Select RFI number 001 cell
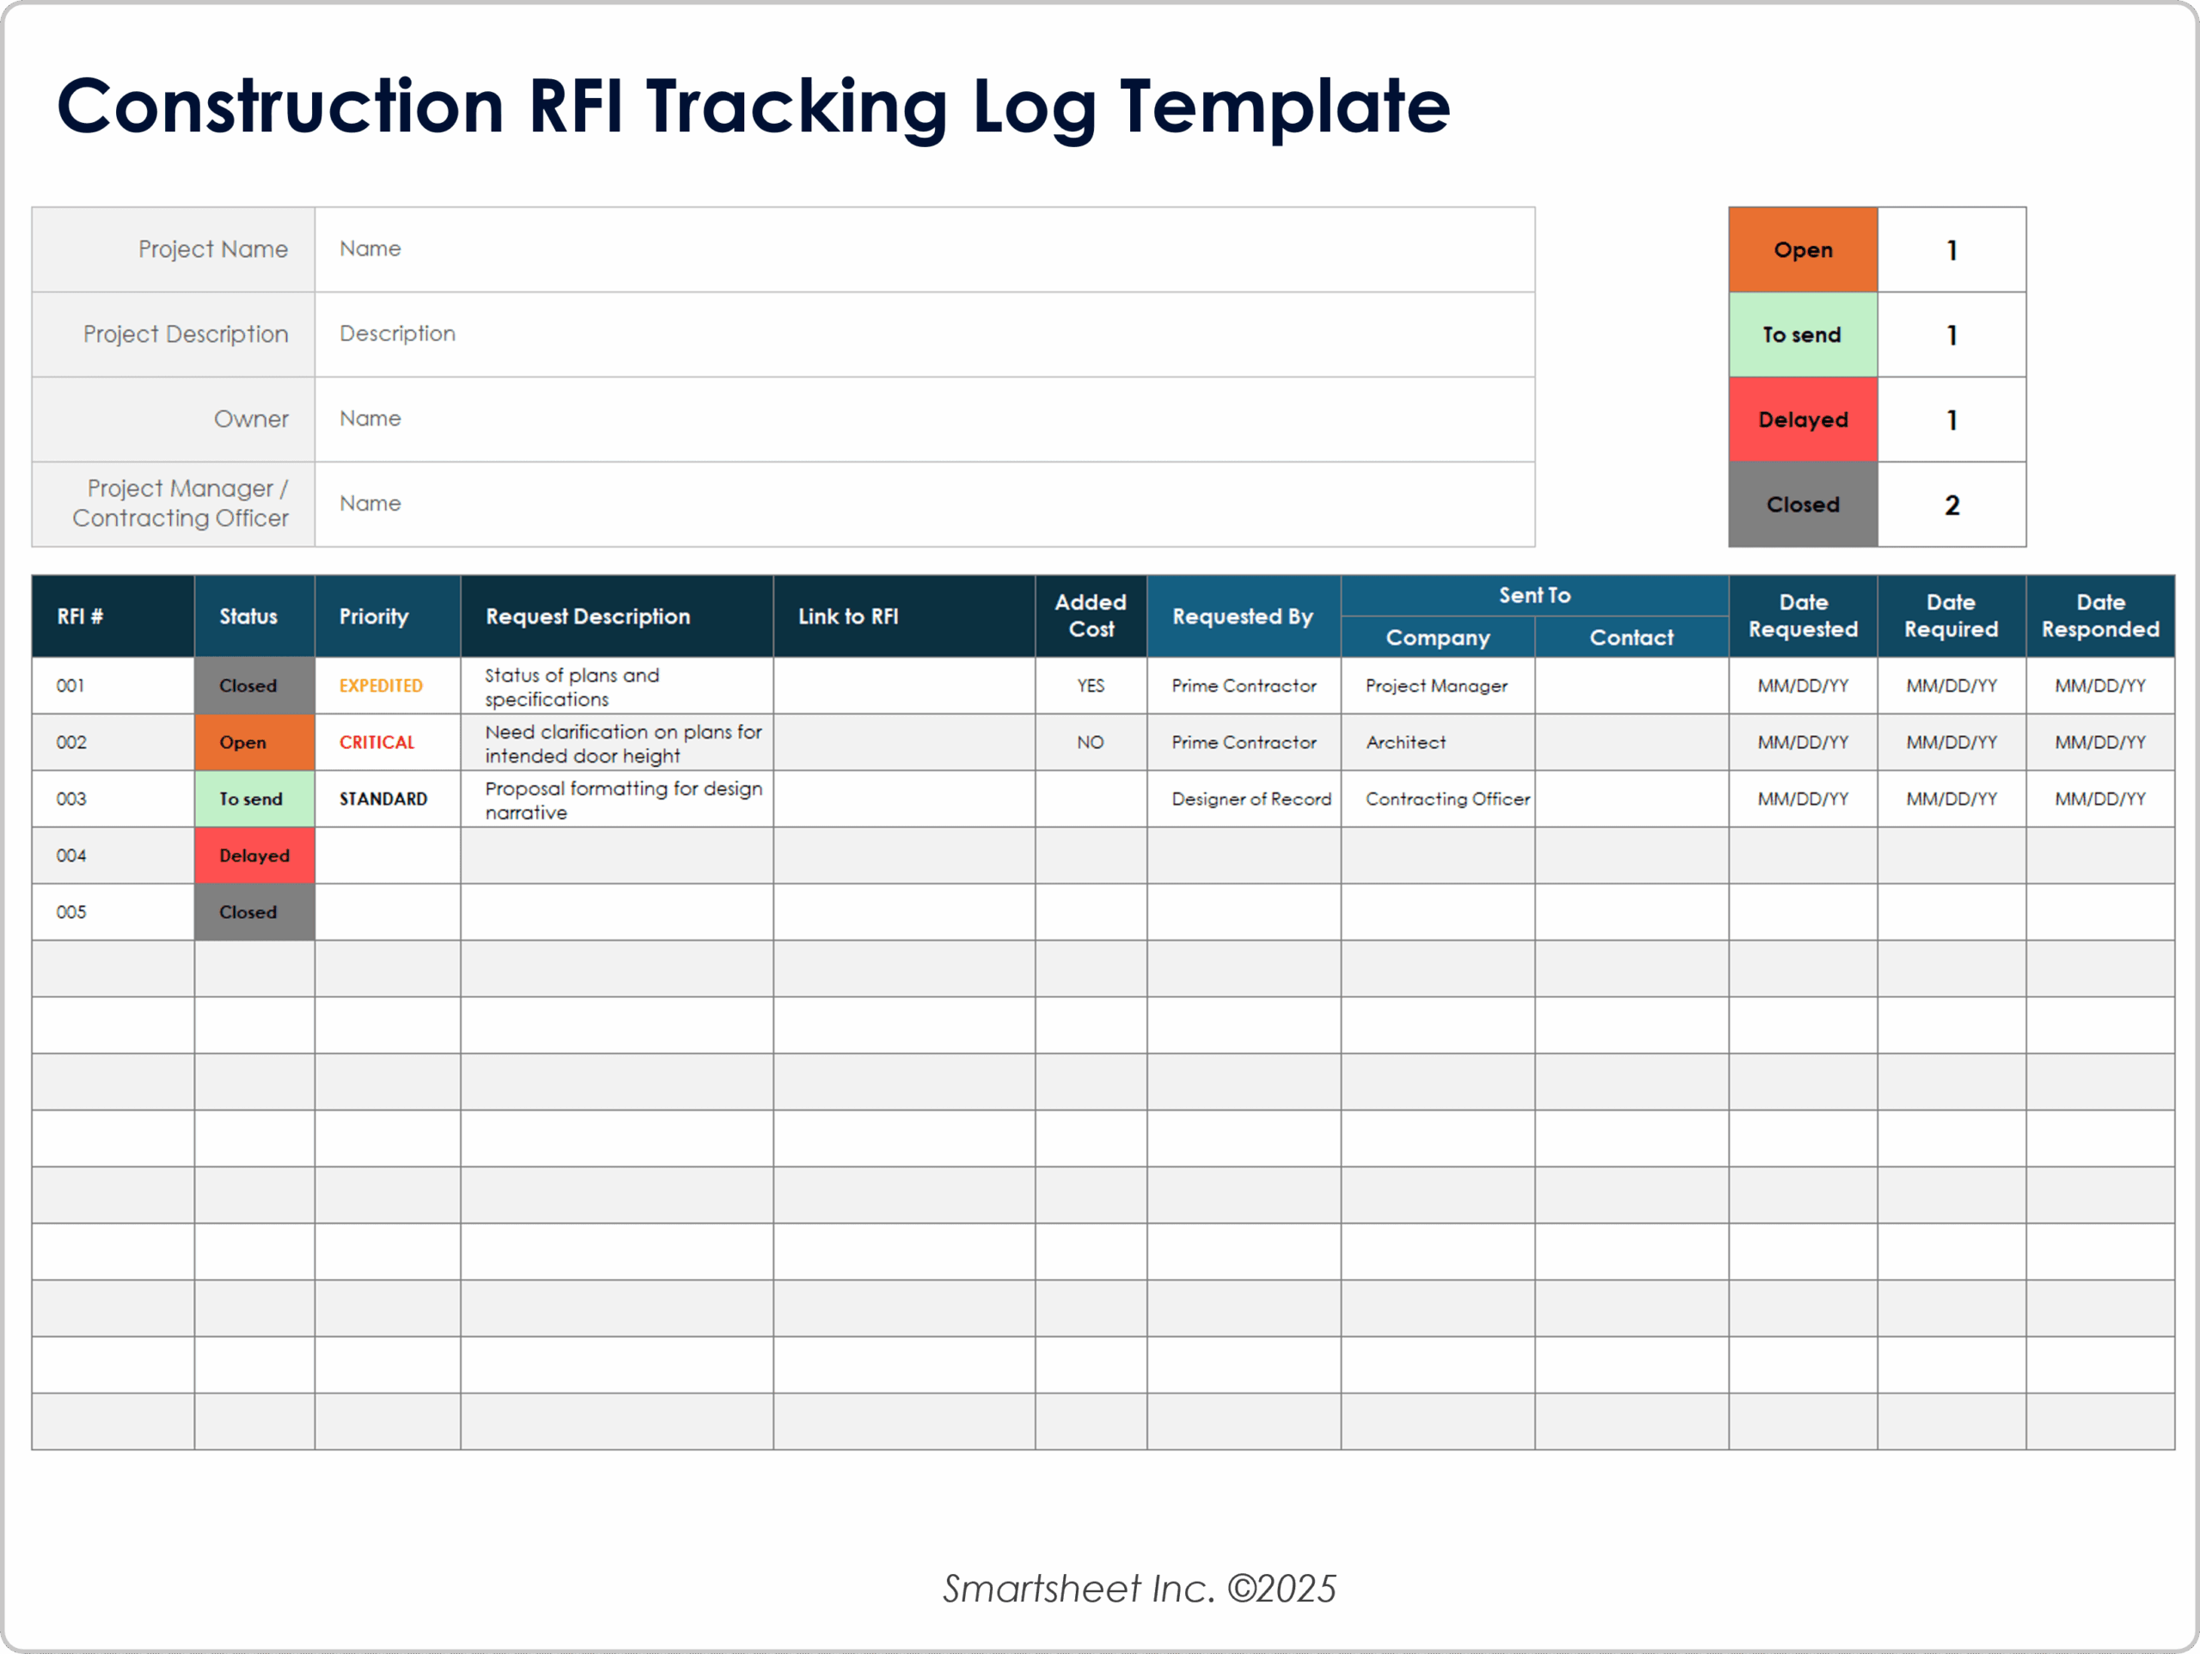The height and width of the screenshot is (1654, 2200). point(113,686)
